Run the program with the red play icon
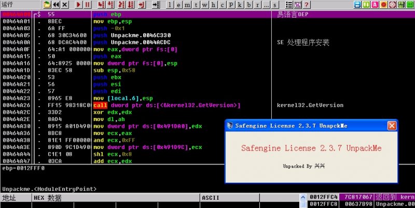Image resolution: width=415 pixels, height=208 pixels. tap(78, 5)
